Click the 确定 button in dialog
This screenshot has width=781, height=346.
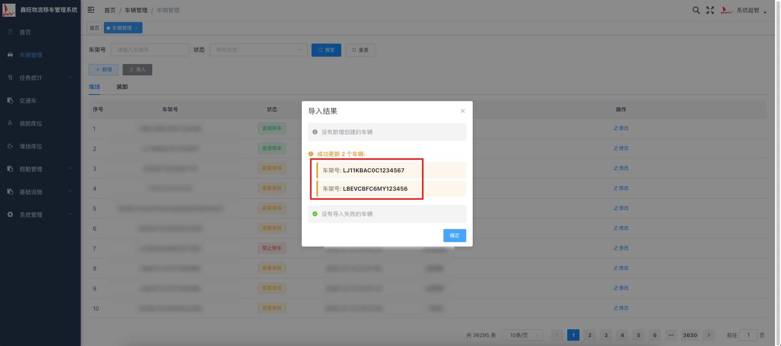tap(454, 236)
